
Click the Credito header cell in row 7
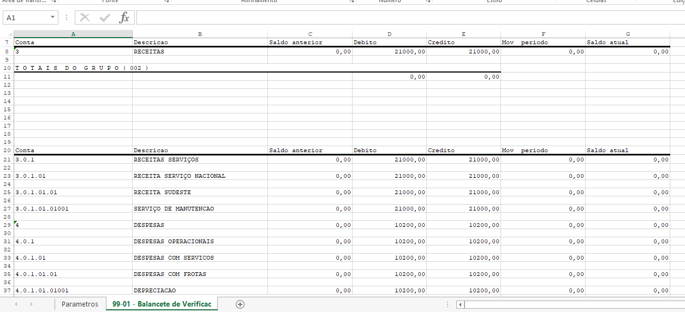coord(463,42)
